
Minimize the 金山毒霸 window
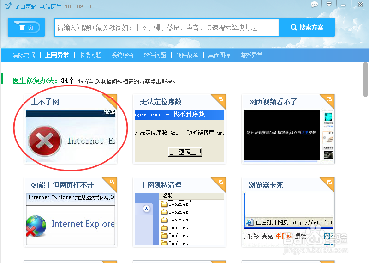click(x=343, y=5)
